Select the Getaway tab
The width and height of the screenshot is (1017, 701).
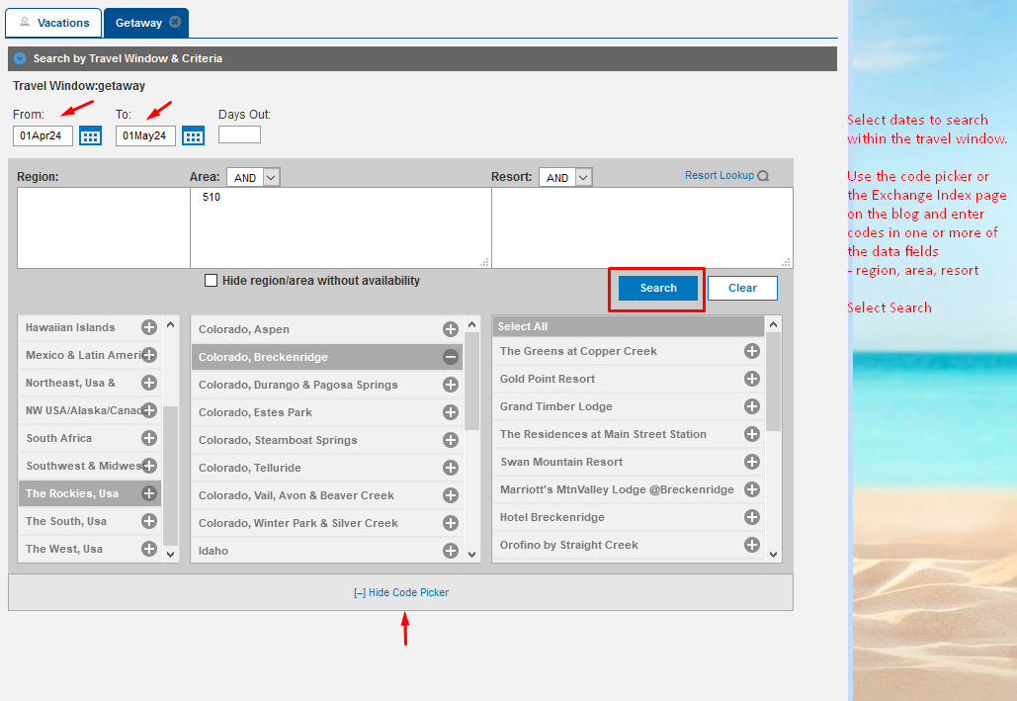click(x=138, y=23)
